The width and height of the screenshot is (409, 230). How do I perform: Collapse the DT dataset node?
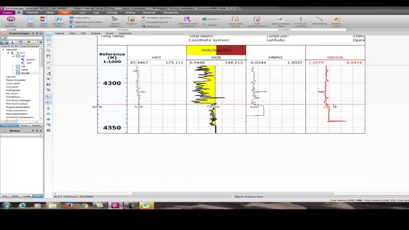point(13,56)
